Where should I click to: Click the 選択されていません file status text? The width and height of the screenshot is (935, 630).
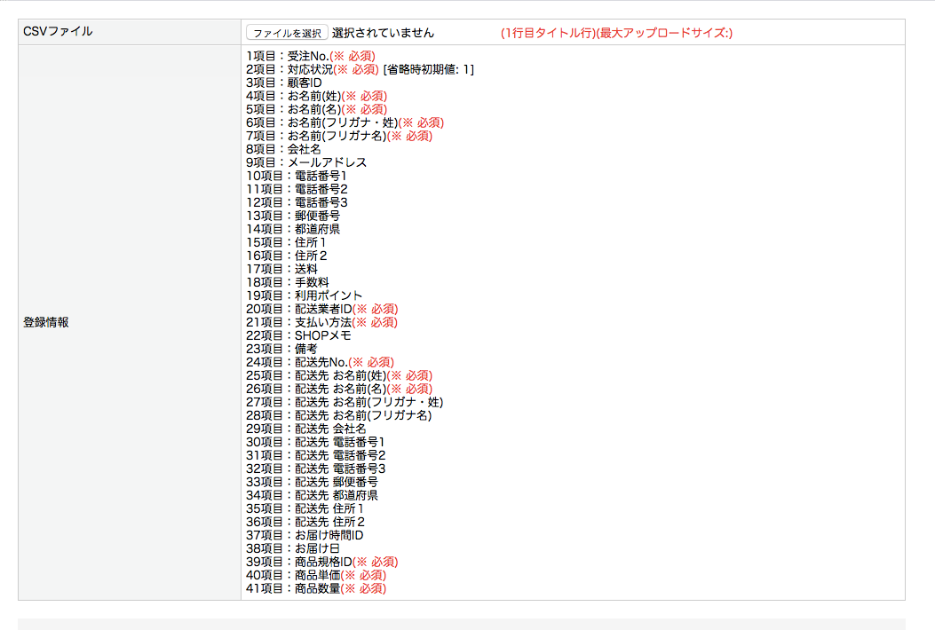click(383, 33)
